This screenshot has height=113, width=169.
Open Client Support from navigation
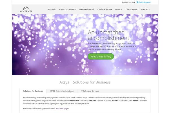pyautogui.click(x=132, y=9)
